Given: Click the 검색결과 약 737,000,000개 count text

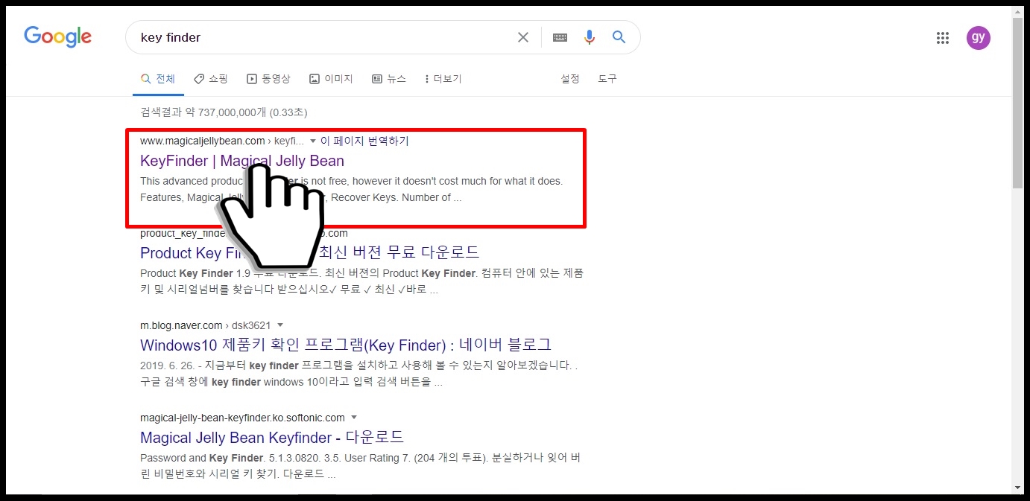Looking at the screenshot, I should pos(224,112).
